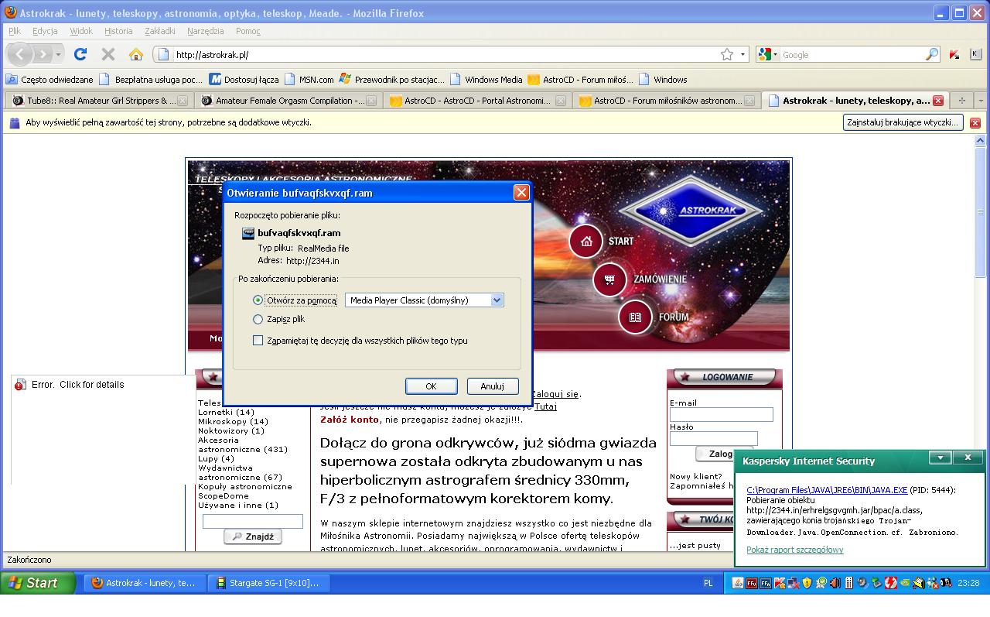Image resolution: width=990 pixels, height=617 pixels.
Task: Open the Media Player Classic dropdown
Action: point(424,300)
